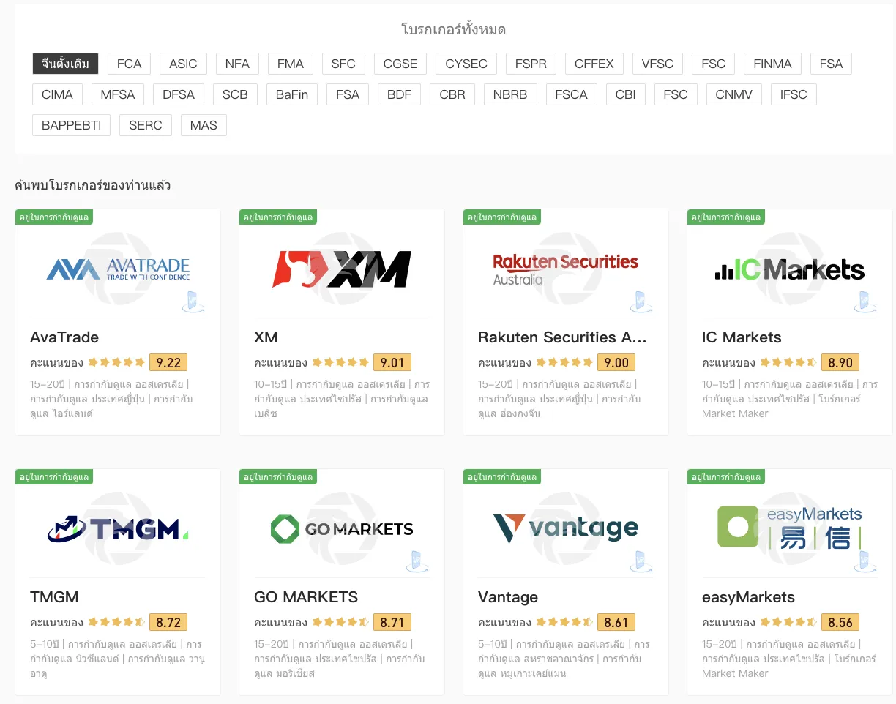
Task: Pick the CFFEX regulator tag
Action: [594, 64]
